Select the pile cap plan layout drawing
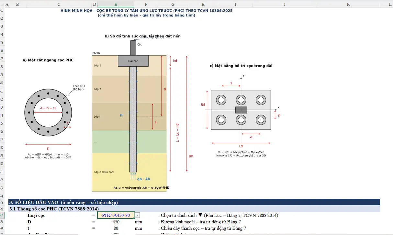 (x=241, y=110)
